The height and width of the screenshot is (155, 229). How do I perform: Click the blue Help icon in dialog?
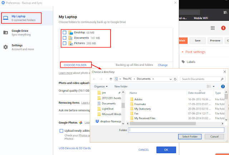[223, 86]
